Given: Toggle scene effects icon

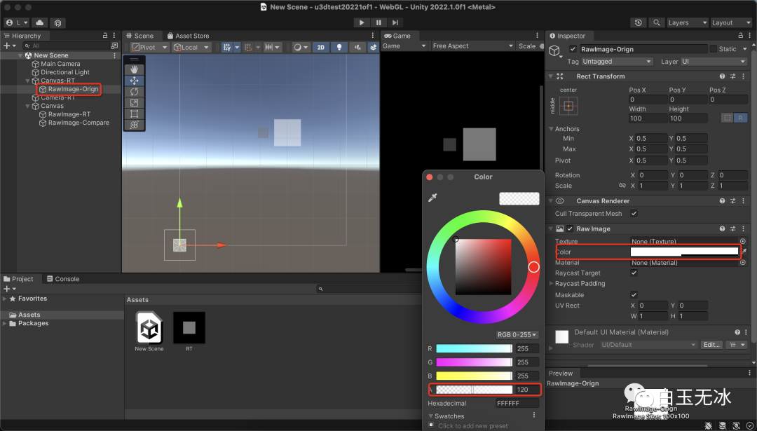Looking at the screenshot, I should click(x=373, y=47).
